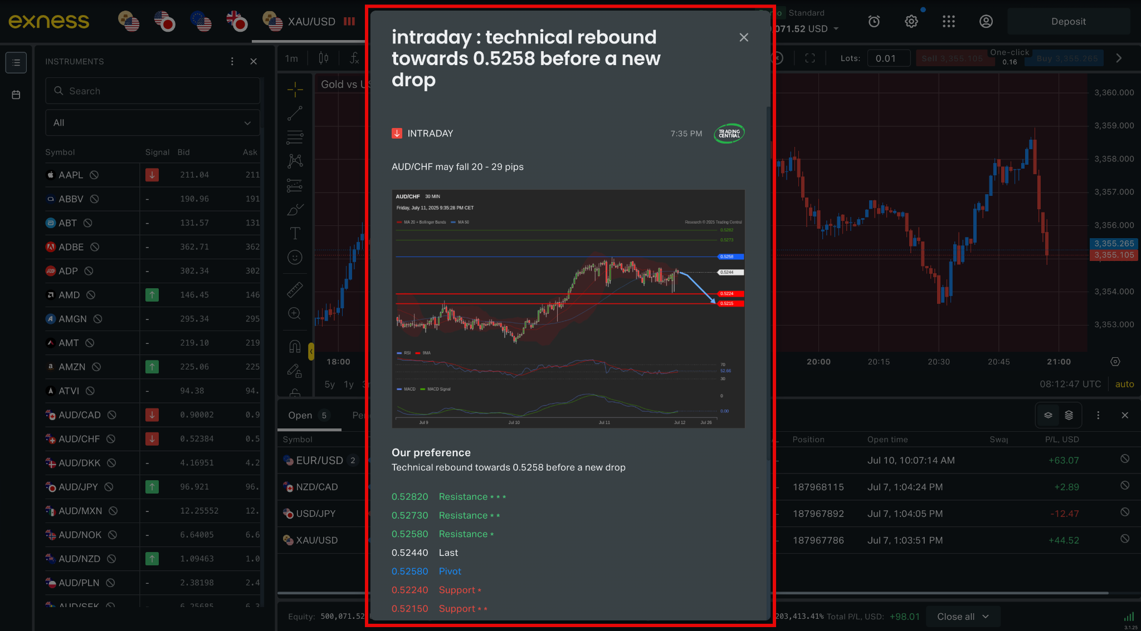Open the user profile icon
Screen dimensions: 1141x631
coord(986,22)
